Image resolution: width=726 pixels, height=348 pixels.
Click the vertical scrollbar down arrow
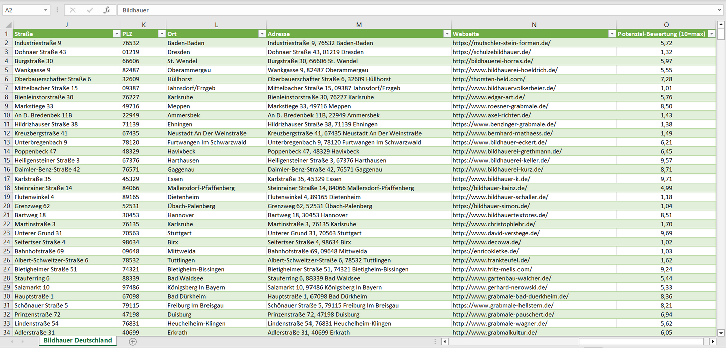tap(721, 332)
